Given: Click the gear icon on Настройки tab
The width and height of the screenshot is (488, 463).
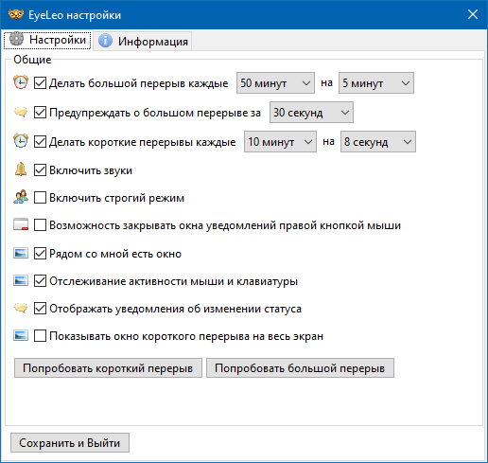Looking at the screenshot, I should point(16,40).
